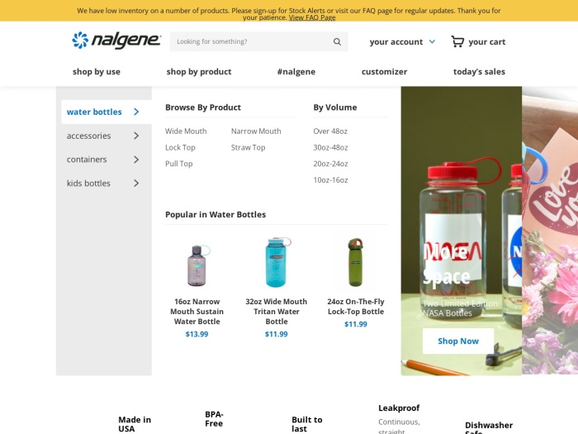Open the 'shop by product' menu
578x434 pixels.
click(x=199, y=72)
